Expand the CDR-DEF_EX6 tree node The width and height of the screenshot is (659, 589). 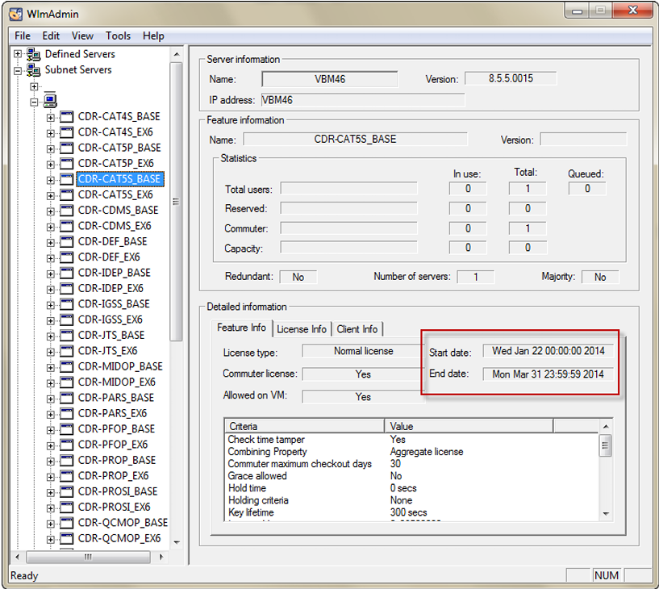[x=51, y=257]
